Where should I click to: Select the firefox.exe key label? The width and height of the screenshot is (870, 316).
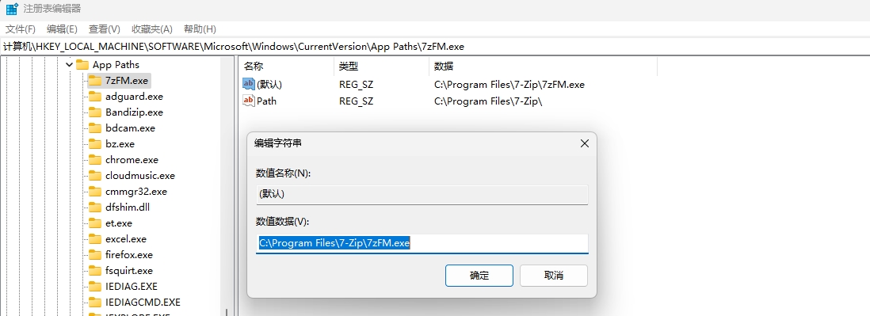pyautogui.click(x=128, y=255)
